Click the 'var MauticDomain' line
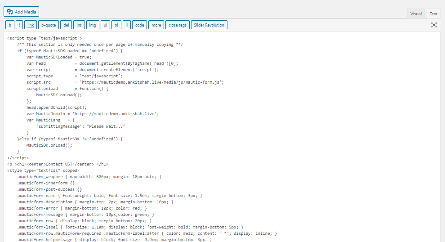The image size is (445, 242). coord(93,114)
